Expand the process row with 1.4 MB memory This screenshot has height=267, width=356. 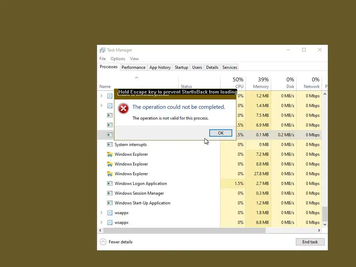click(x=102, y=106)
